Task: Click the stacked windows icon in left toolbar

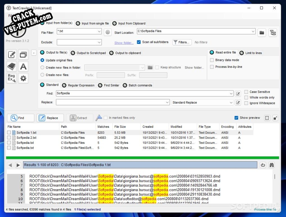Action: tap(23, 55)
